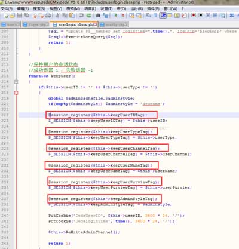This screenshot has height=249, width=239.
Task: Open the 运行(R) menu
Action: pyautogui.click(x=137, y=8)
